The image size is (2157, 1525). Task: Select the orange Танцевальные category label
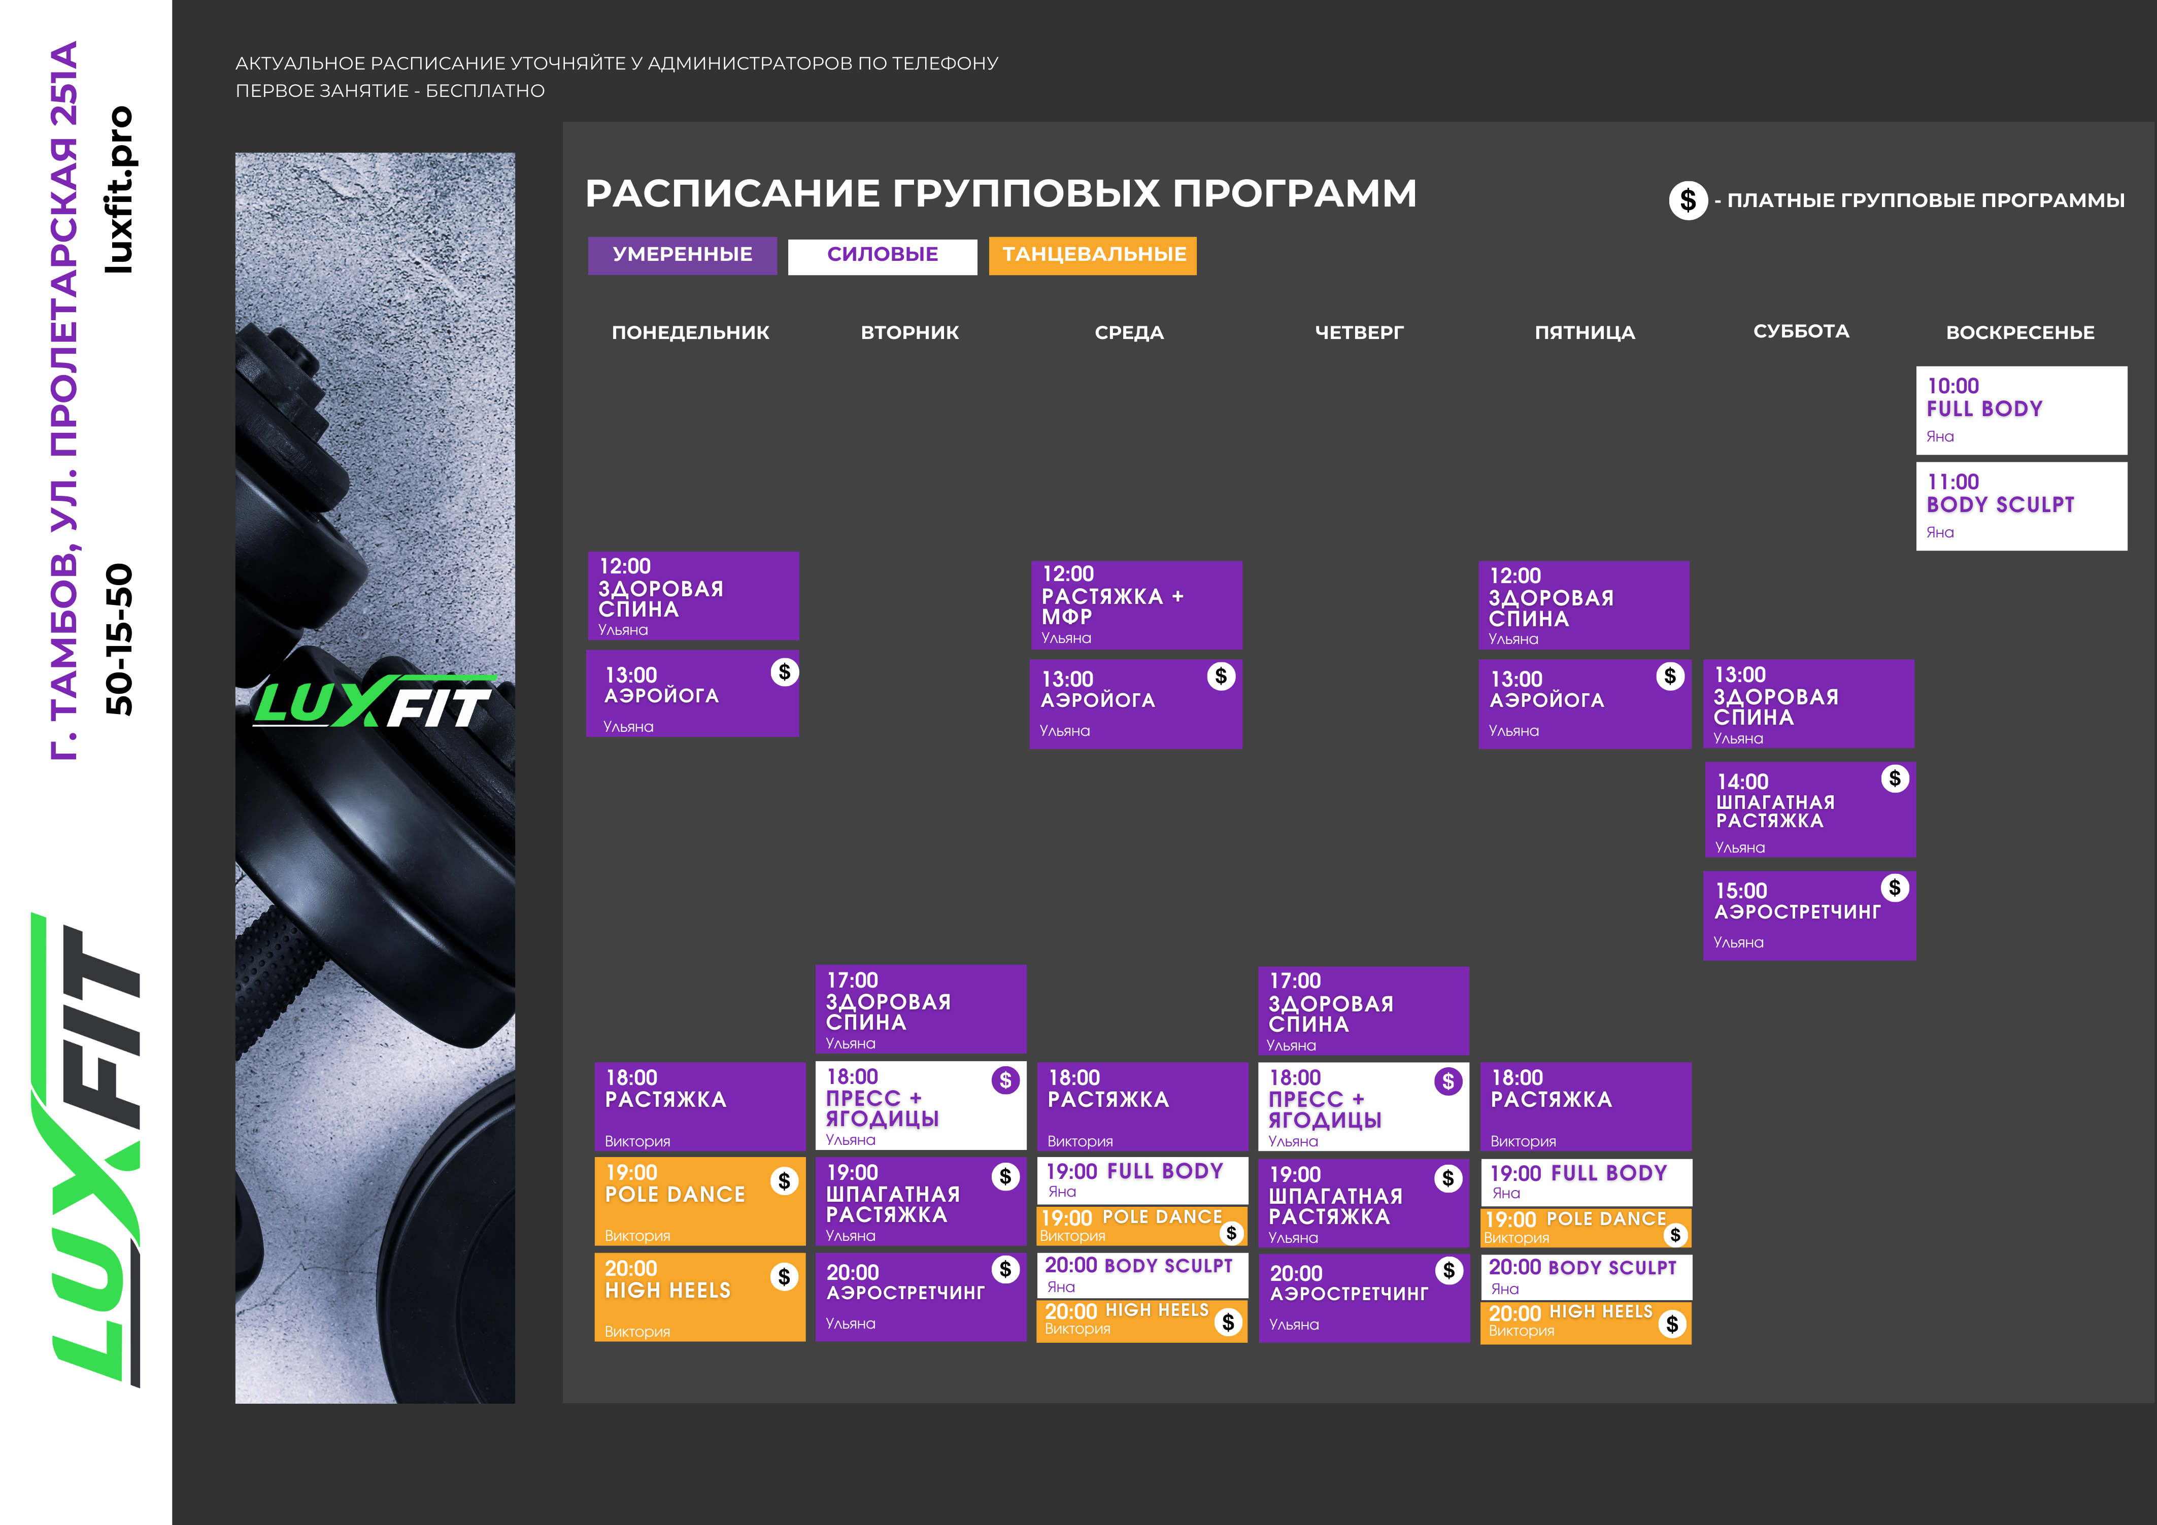[1093, 255]
